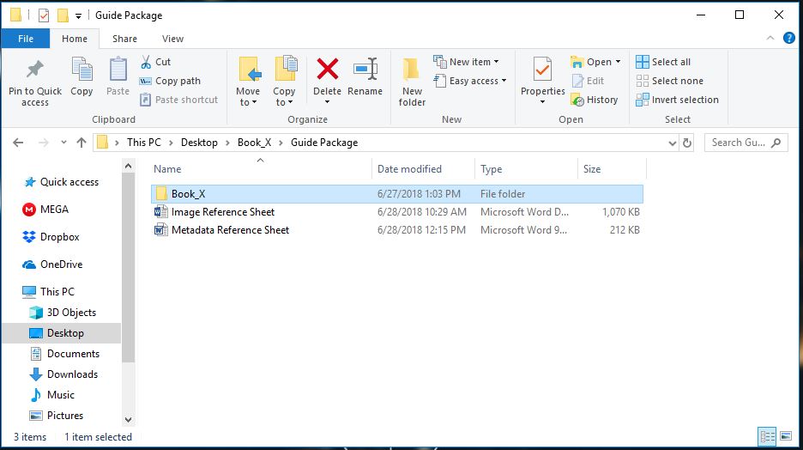
Task: Switch to the Share tab
Action: click(124, 39)
